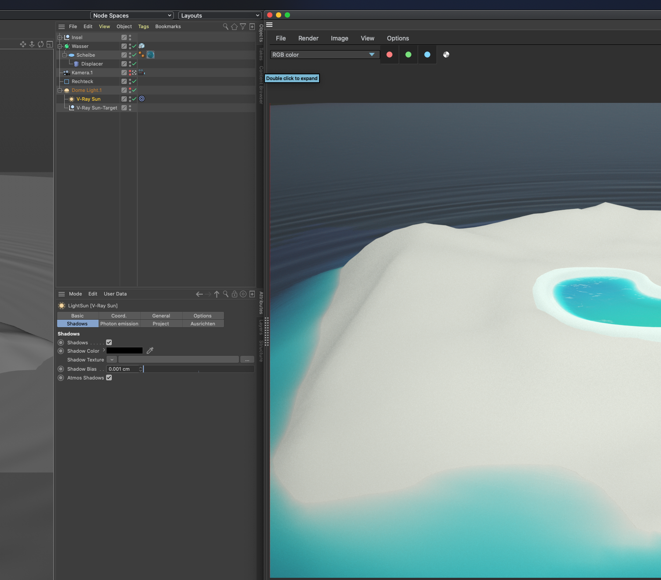Screen dimensions: 661x580
Task: Expand Shadow Color chevron
Action: 104,350
